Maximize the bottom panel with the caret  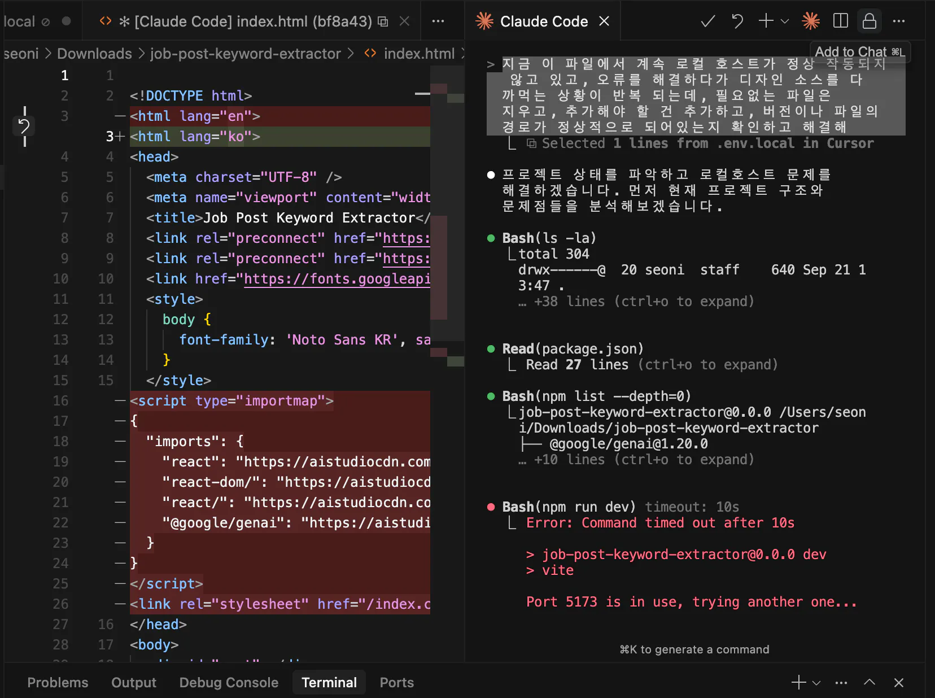pos(870,682)
